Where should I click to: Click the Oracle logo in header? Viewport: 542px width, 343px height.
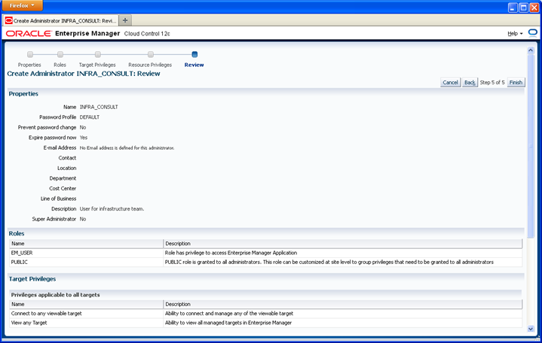(x=29, y=33)
